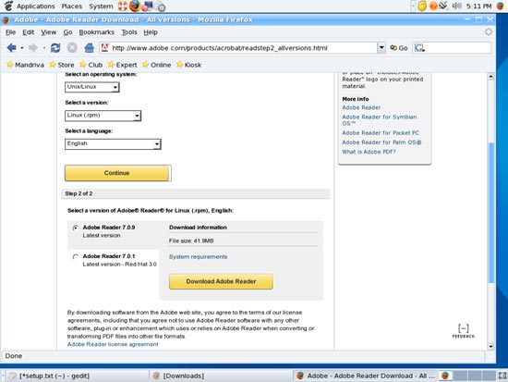Switch to Adobe Reader Download taskbar window

pyautogui.click(x=366, y=376)
